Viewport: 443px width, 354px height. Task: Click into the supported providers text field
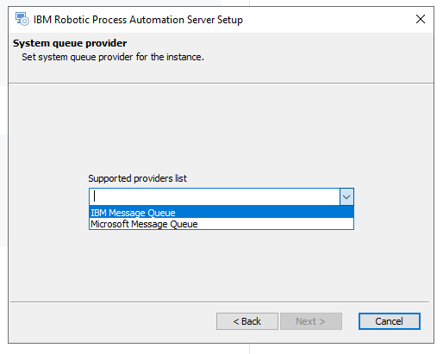215,197
